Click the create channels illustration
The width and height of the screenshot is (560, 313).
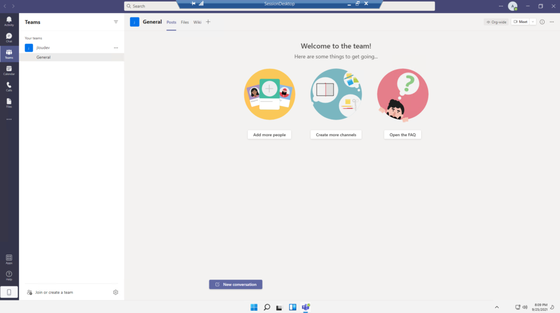(336, 94)
